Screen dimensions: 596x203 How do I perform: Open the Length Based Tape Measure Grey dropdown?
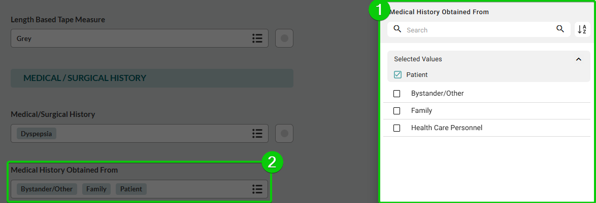point(140,38)
